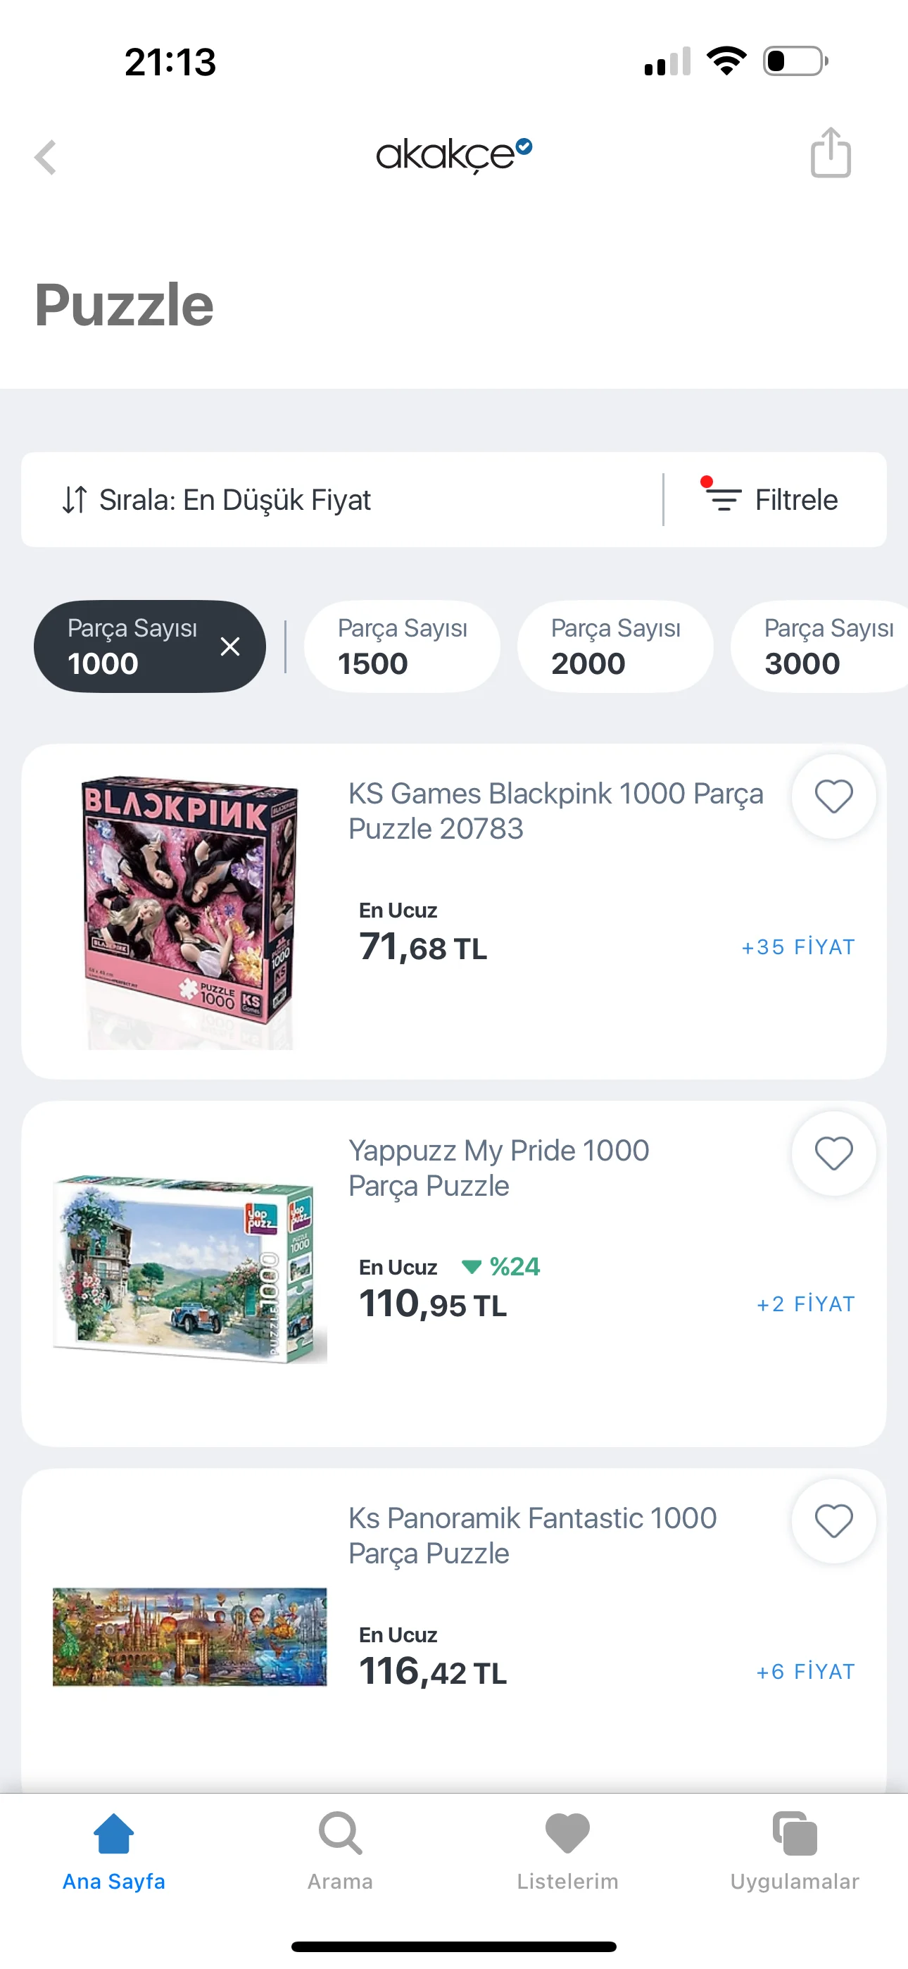
Task: Select the Parça Sayısı 1500 chip
Action: [x=402, y=646]
